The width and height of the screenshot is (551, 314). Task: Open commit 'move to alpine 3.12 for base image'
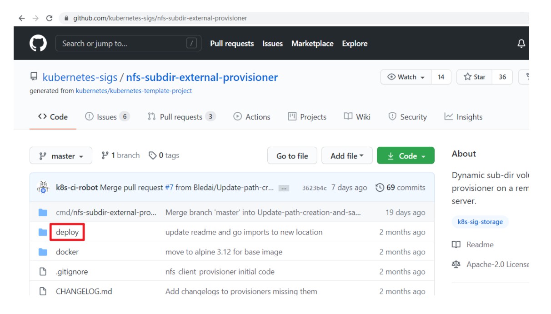point(224,252)
